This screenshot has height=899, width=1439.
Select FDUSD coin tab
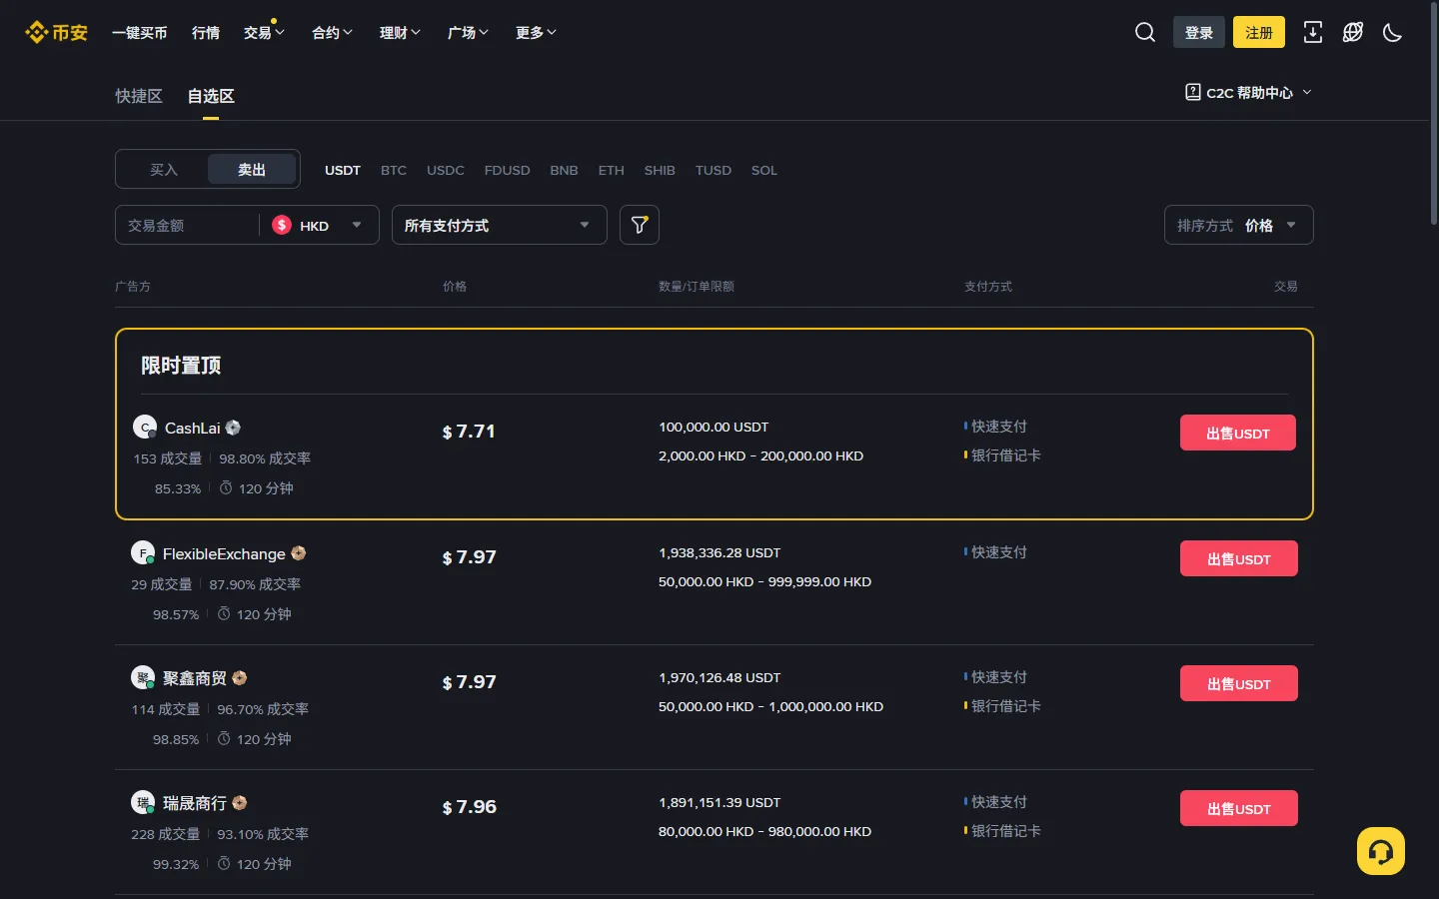click(x=508, y=170)
